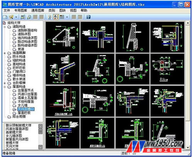Open the 文件 menu

(7, 10)
